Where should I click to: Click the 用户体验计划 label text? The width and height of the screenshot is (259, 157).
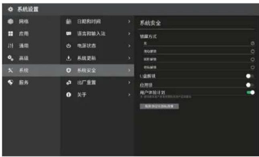[x=153, y=92]
